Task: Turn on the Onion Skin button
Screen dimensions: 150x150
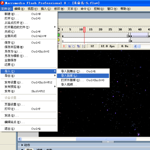Action: coord(69,46)
